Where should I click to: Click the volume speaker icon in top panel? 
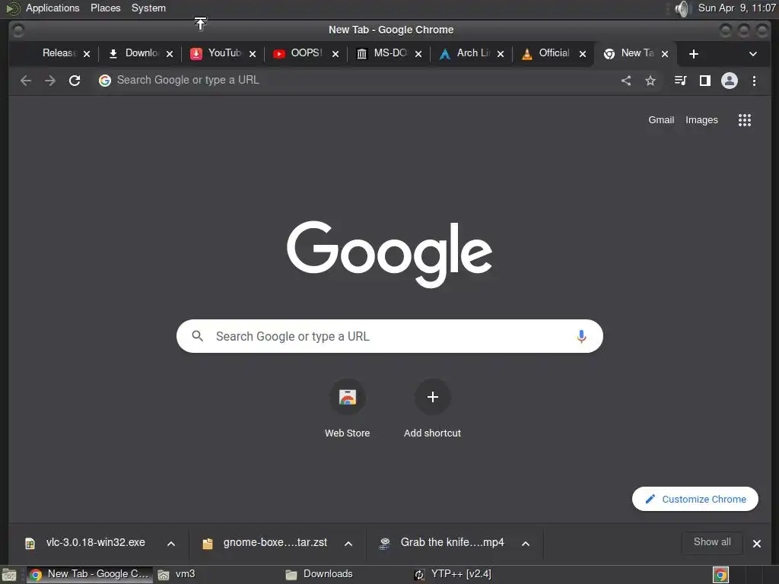click(x=683, y=8)
